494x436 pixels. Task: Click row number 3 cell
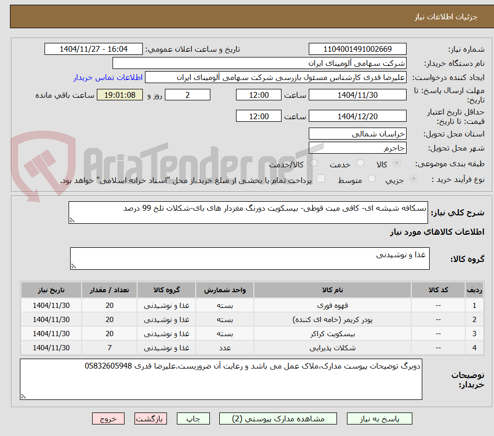click(475, 334)
